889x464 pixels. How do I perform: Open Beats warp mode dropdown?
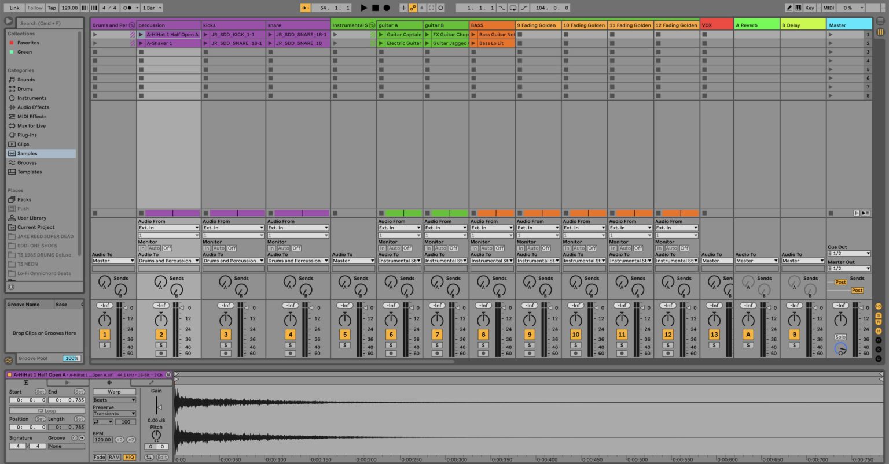(114, 400)
